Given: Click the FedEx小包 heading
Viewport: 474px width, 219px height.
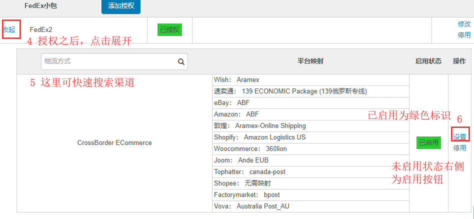Looking at the screenshot, I should point(41,6).
